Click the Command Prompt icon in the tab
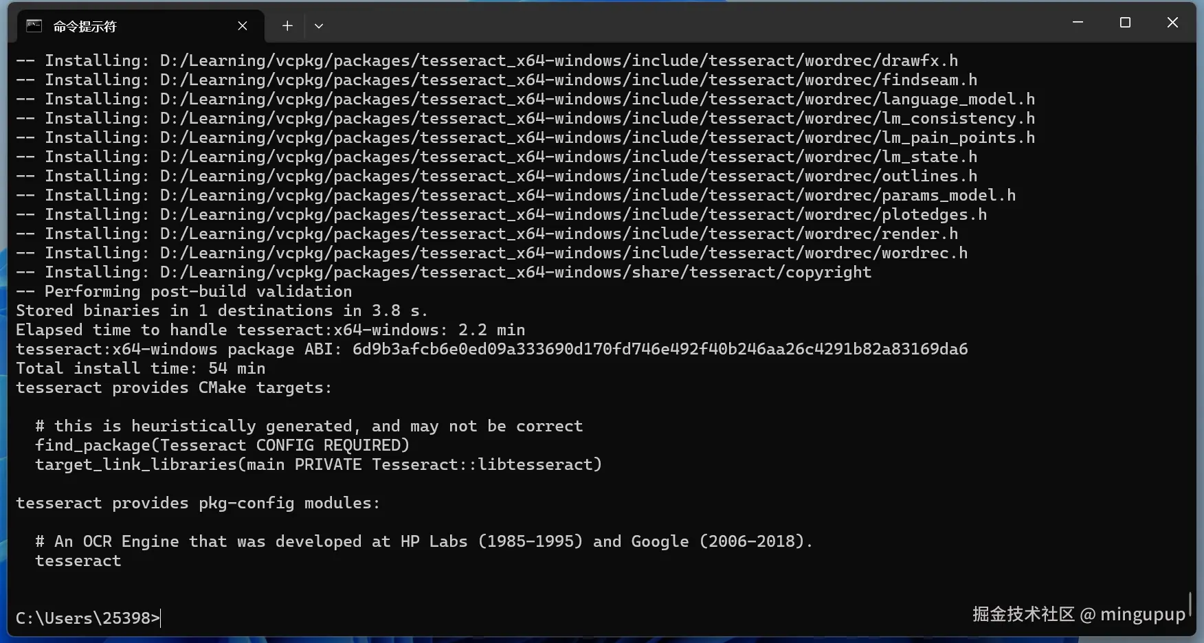Image resolution: width=1204 pixels, height=643 pixels. click(x=34, y=26)
